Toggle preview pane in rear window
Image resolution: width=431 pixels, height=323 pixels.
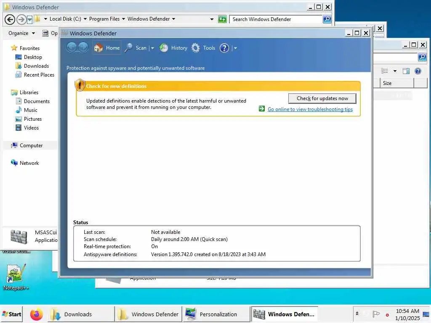tap(406, 71)
